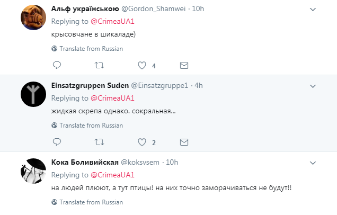View Einsatzgruppen Suden's profile picture
The image size is (337, 215).
tap(33, 95)
